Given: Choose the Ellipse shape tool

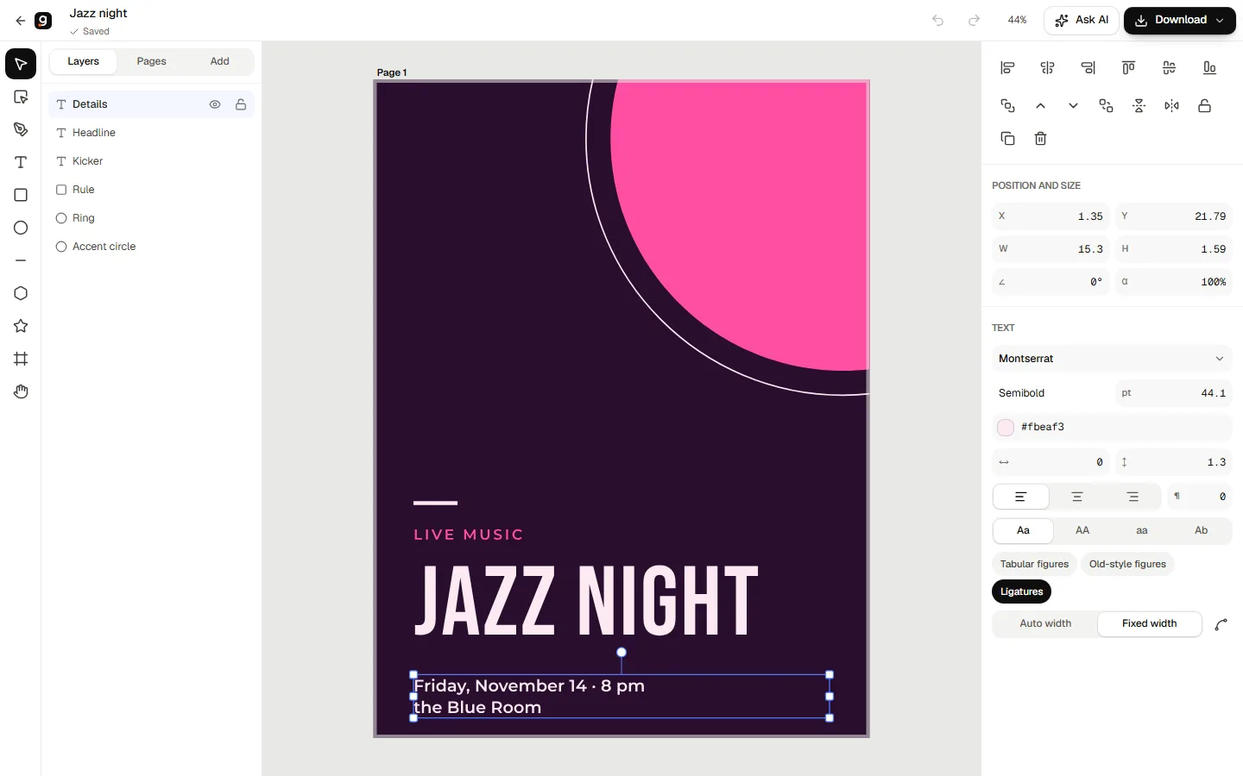Looking at the screenshot, I should [x=21, y=228].
